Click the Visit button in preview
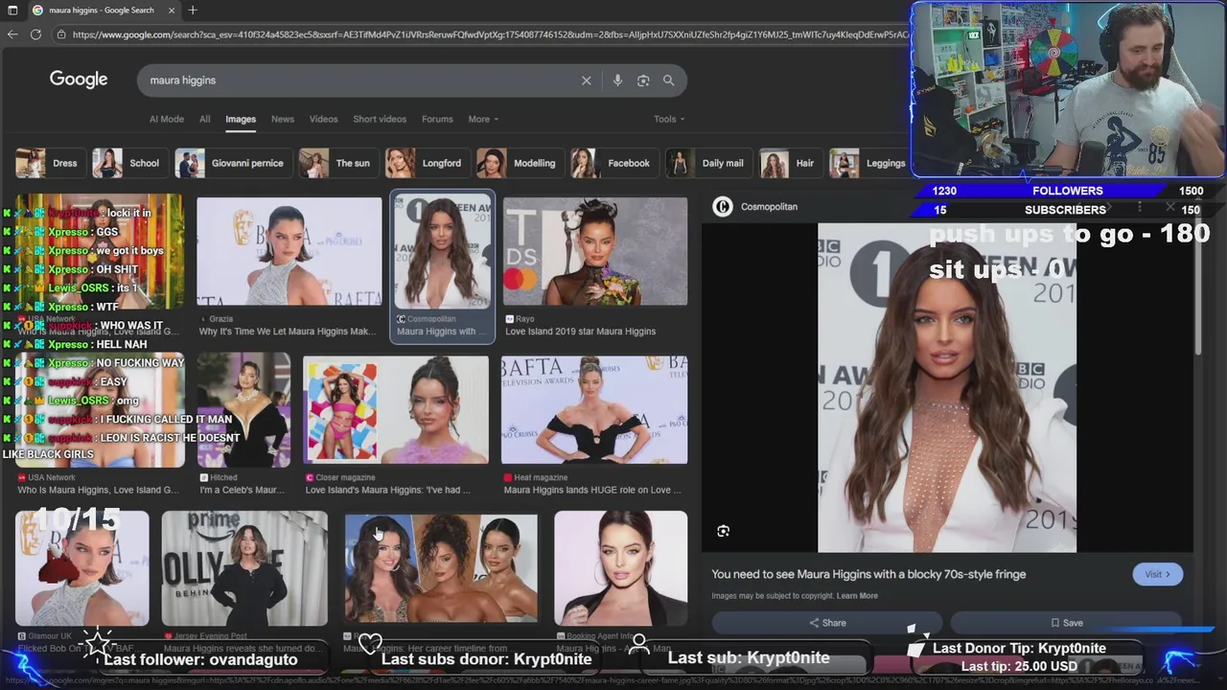1227x690 pixels. (1158, 574)
